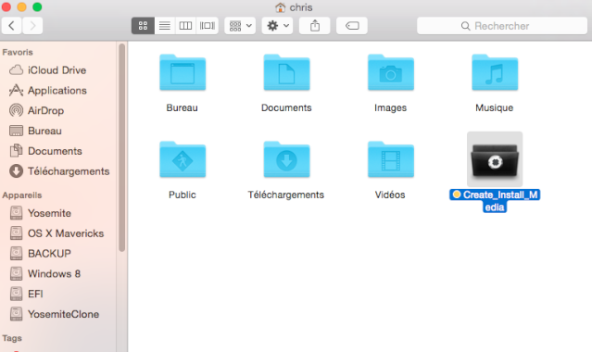Viewport: 592px width, 352px height.
Task: Click the Musique folder name label
Action: [494, 107]
